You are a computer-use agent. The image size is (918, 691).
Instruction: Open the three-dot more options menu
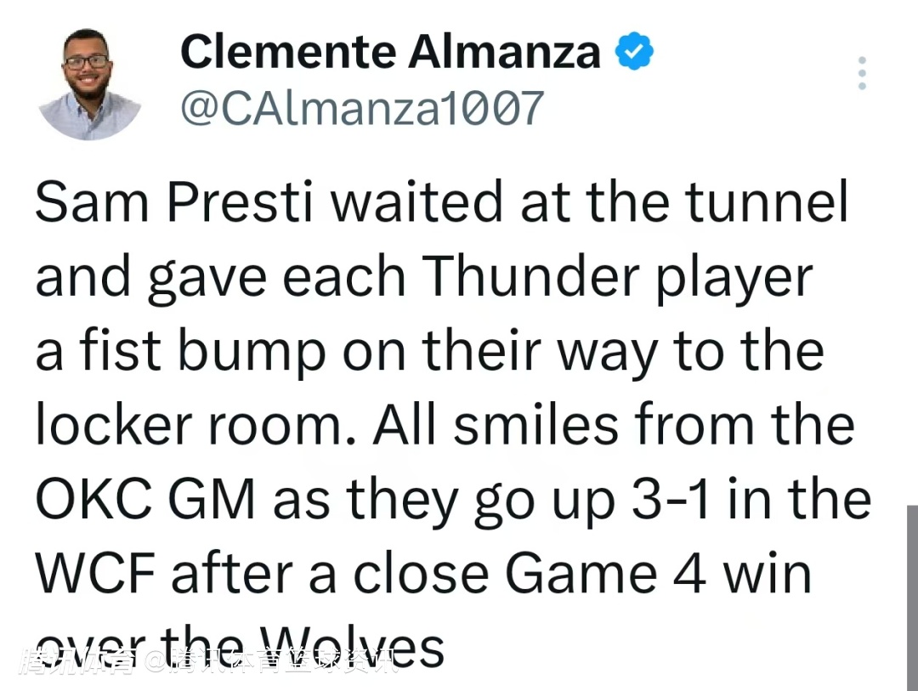(x=862, y=74)
